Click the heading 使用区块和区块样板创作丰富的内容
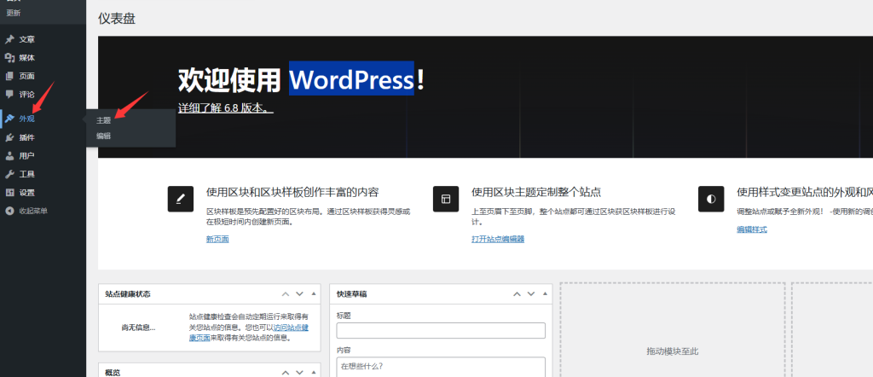The image size is (873, 377). (292, 192)
